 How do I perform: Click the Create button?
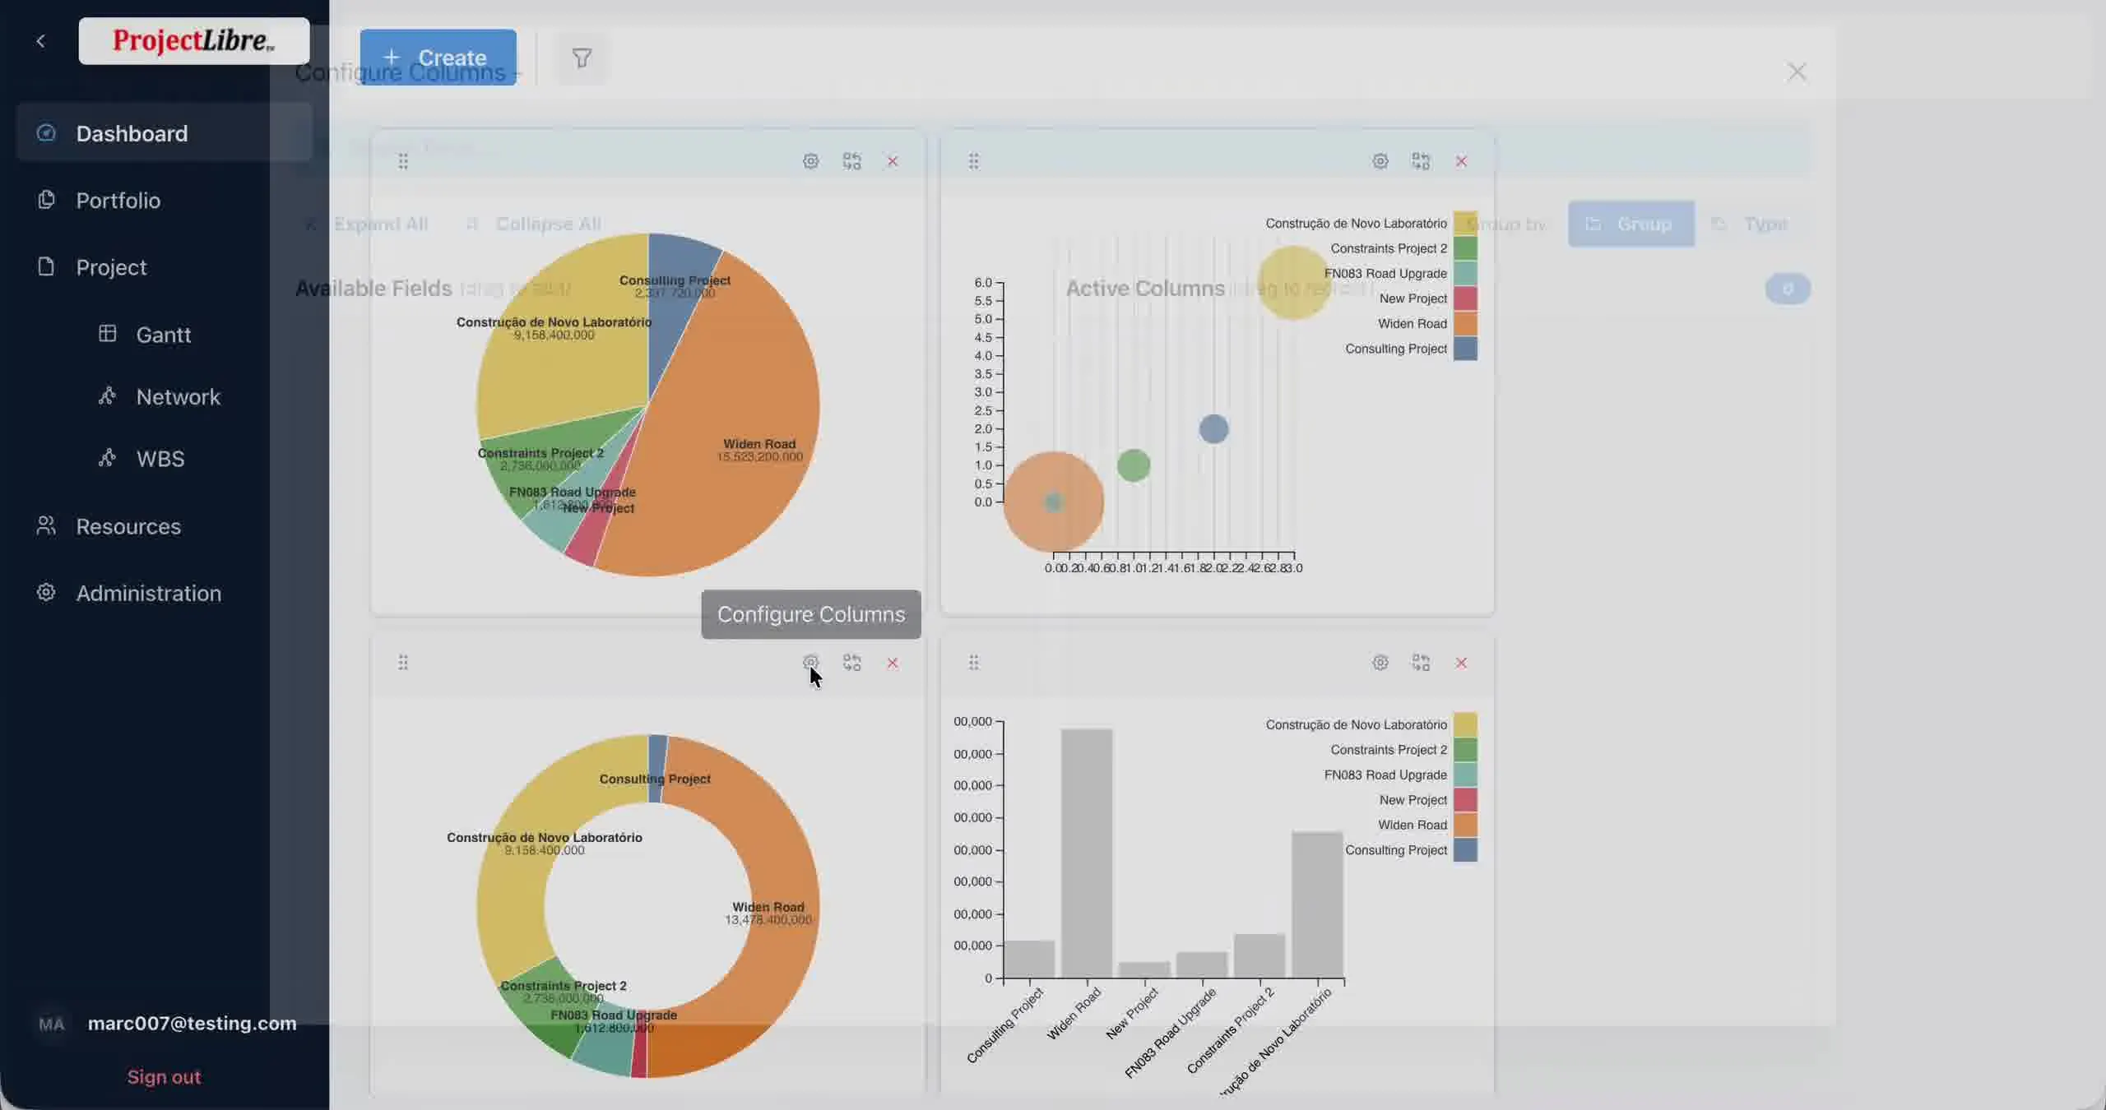438,58
